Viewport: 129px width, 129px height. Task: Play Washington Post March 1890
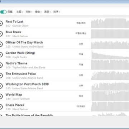tap(1, 86)
